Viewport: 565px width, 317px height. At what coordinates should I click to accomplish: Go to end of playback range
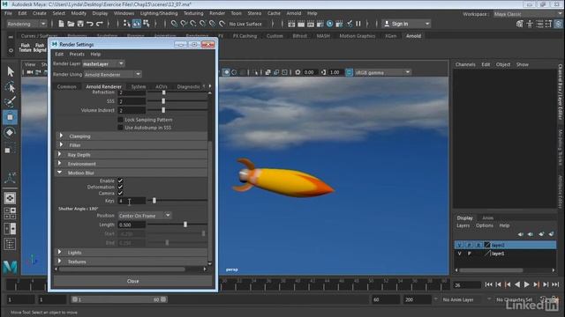coord(555,284)
